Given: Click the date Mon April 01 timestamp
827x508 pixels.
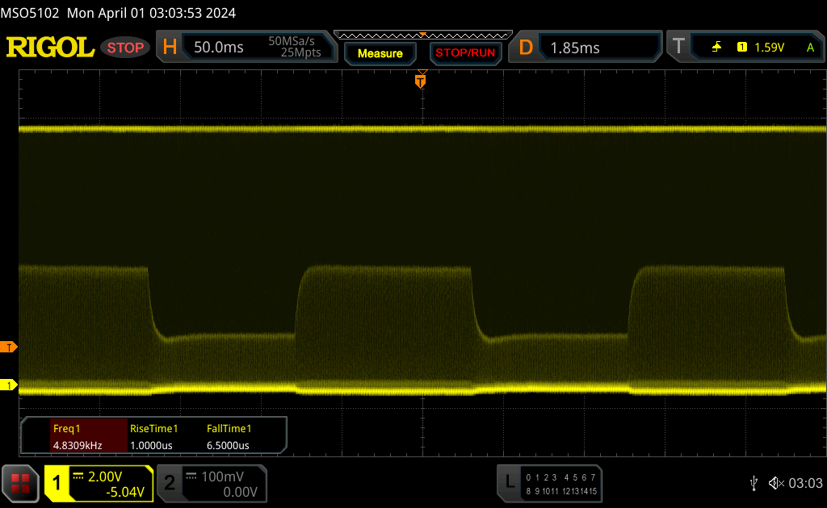Looking at the screenshot, I should 151,13.
